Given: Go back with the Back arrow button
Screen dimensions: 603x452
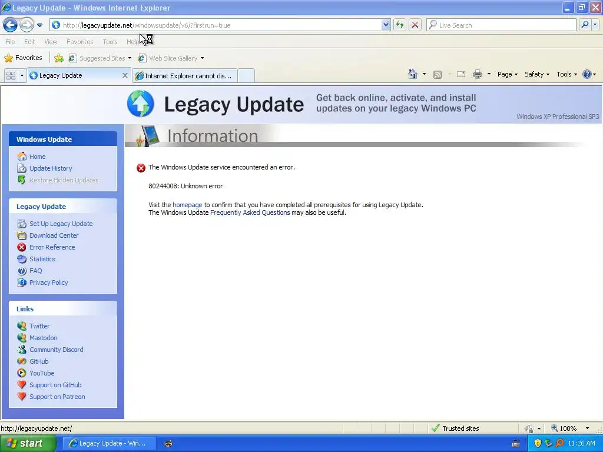Looking at the screenshot, I should tap(11, 25).
